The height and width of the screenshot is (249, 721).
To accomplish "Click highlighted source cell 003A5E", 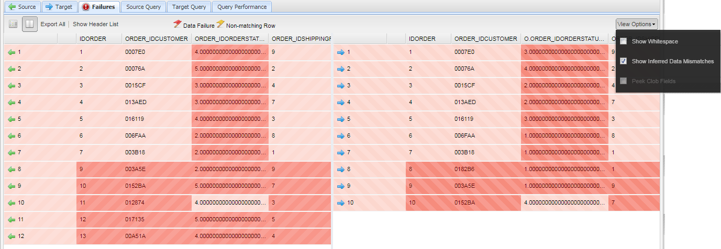I will point(134,169).
